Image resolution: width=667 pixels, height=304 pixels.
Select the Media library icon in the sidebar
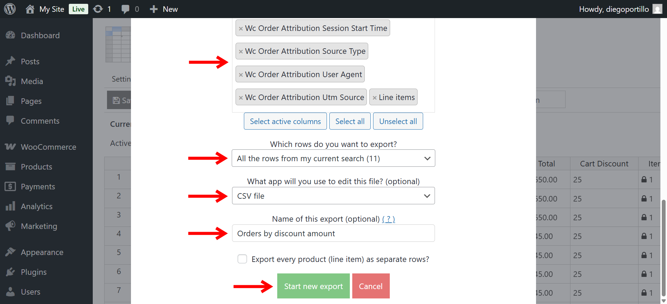(11, 81)
